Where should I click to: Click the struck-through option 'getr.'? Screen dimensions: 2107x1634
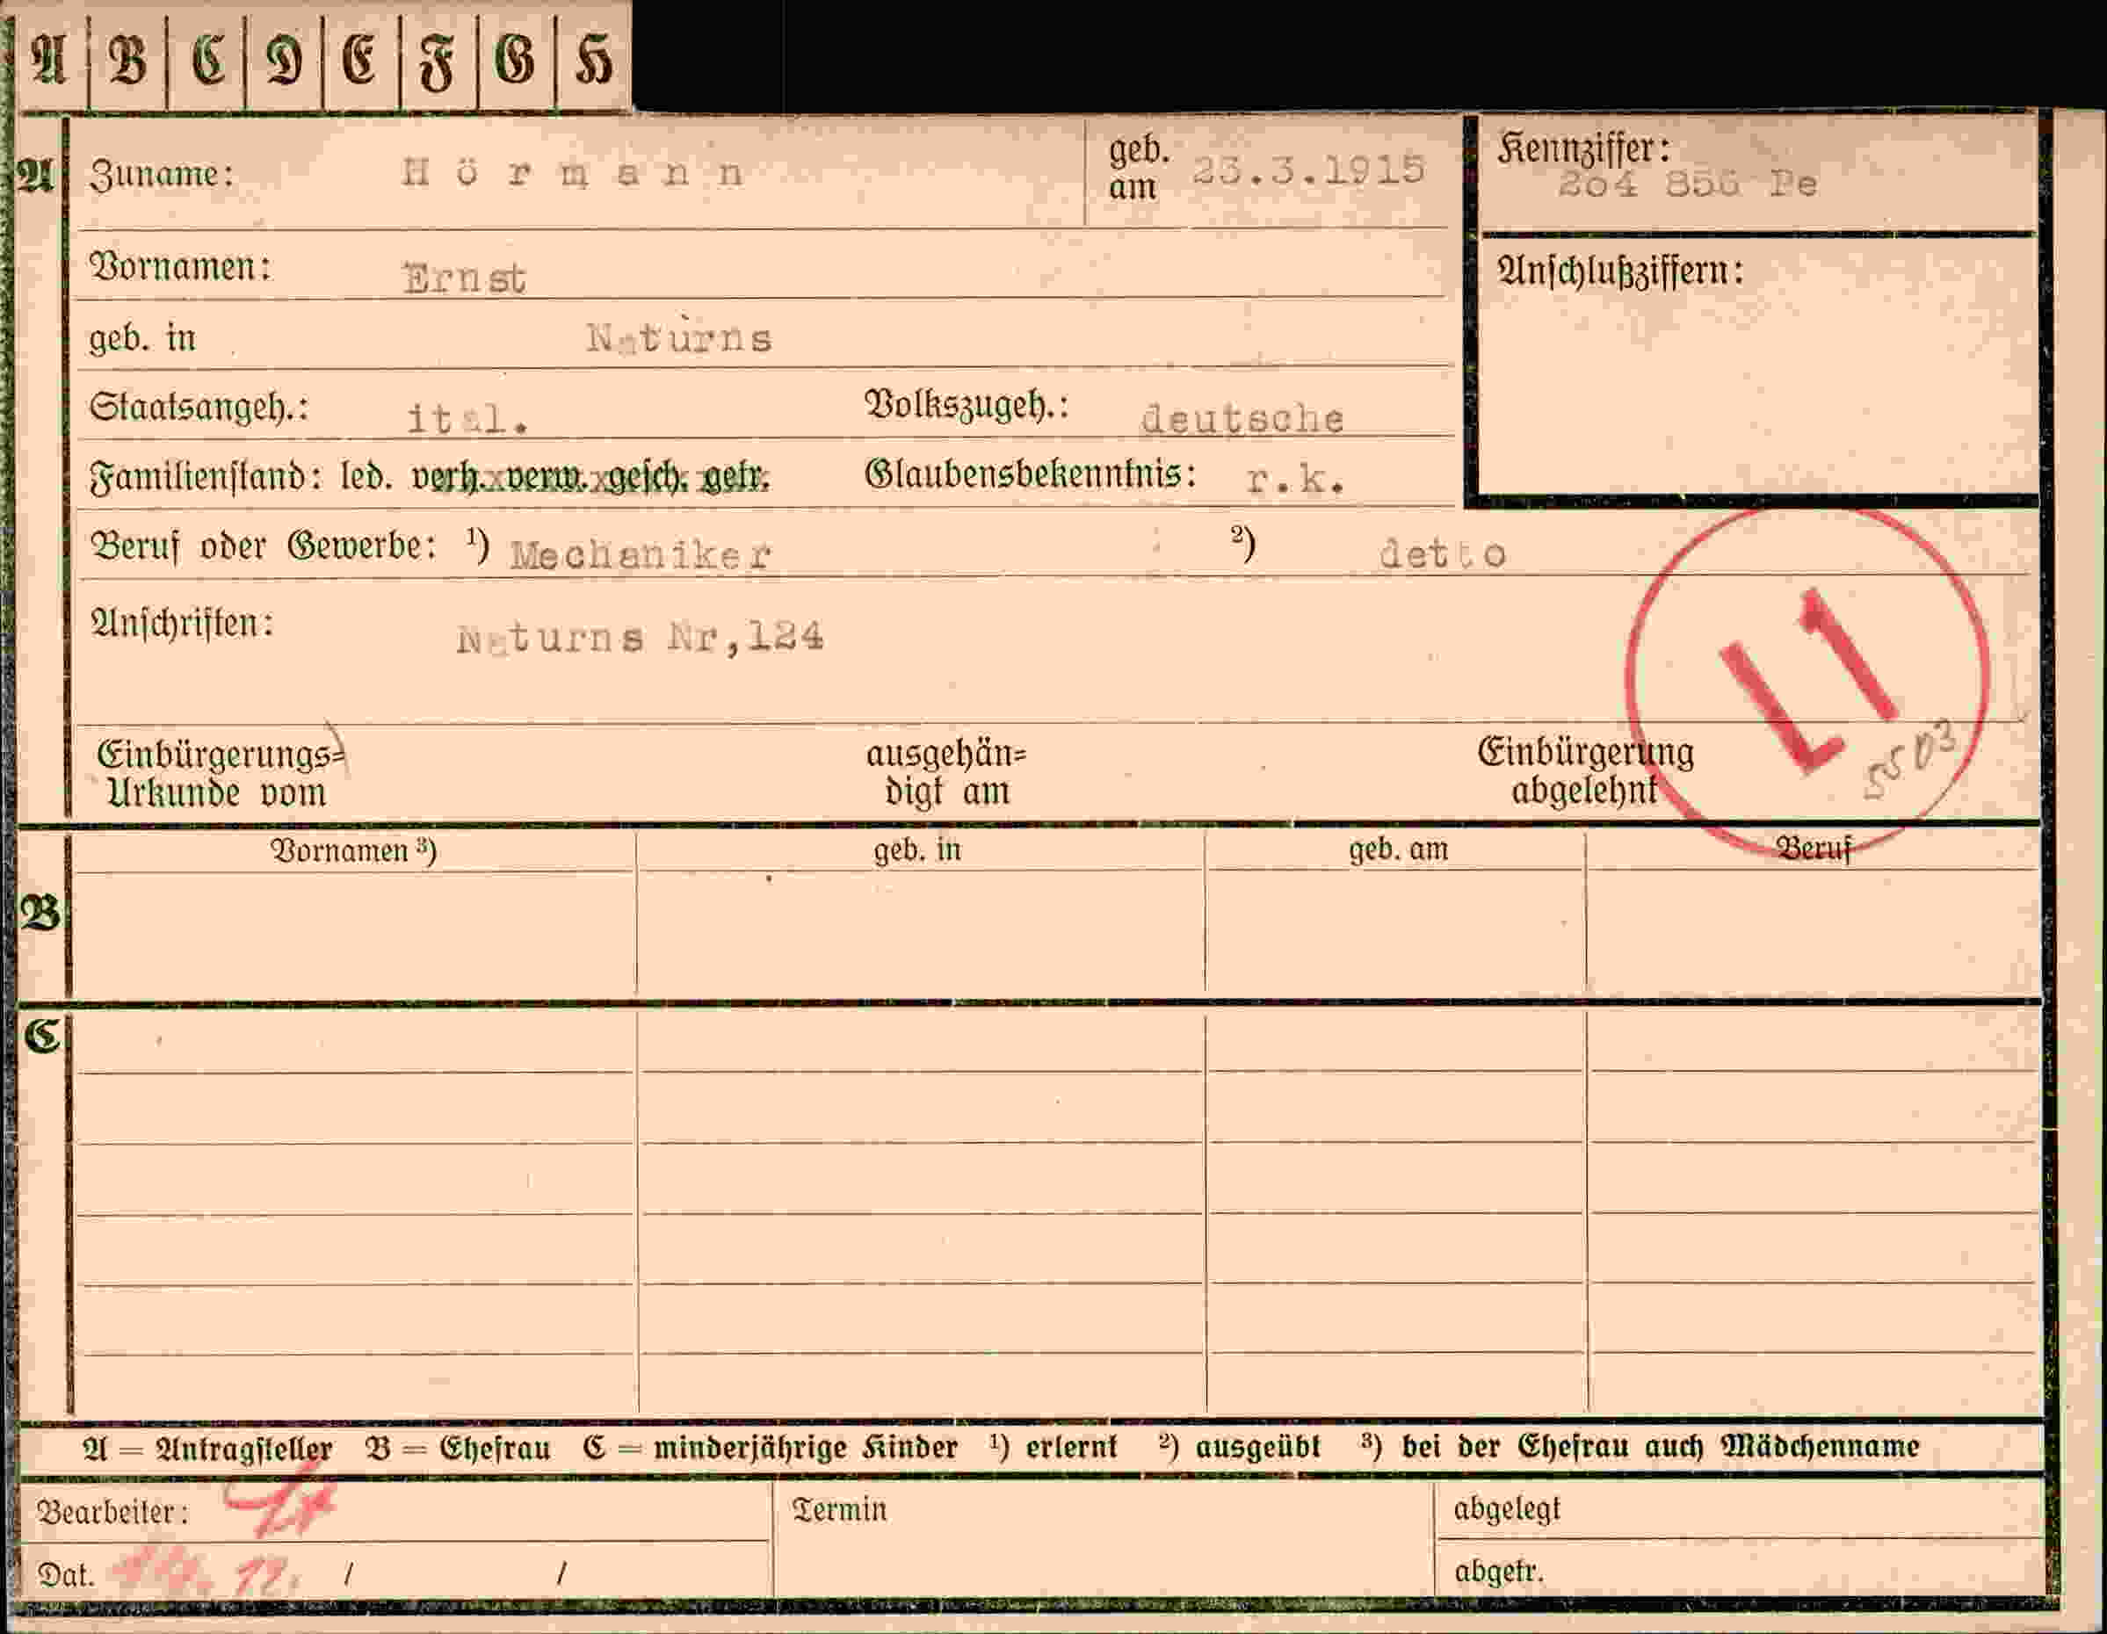point(735,478)
